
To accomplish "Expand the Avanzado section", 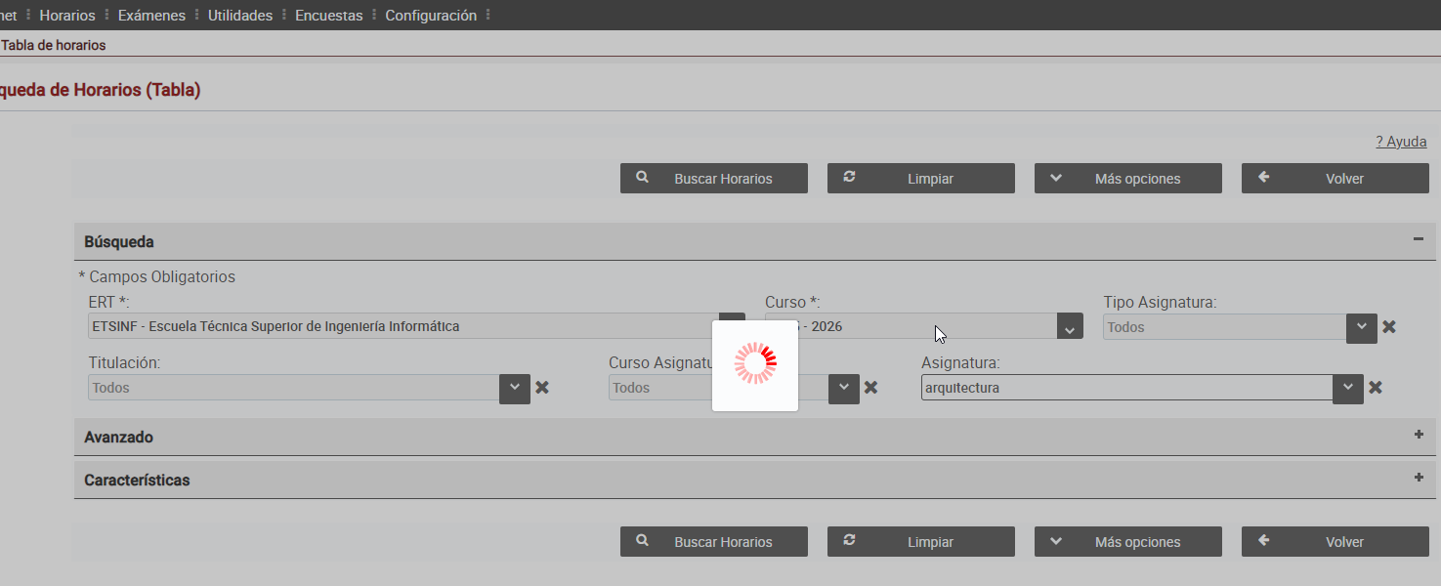I will click(1419, 435).
